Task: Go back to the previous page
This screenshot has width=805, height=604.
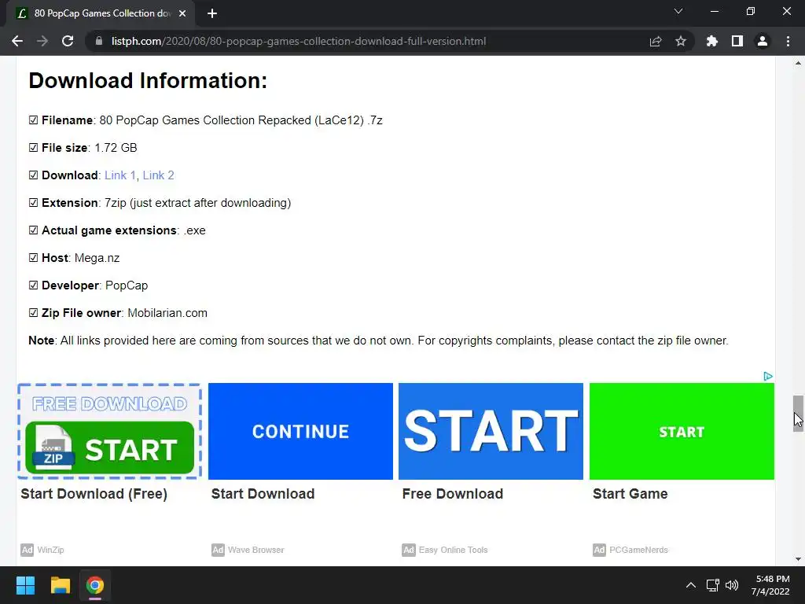Action: point(17,41)
